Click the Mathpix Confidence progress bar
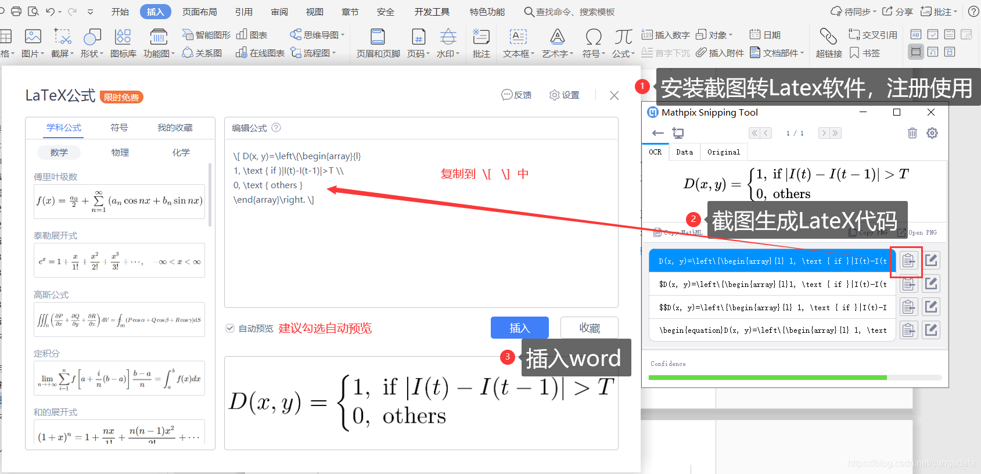981x474 pixels. 795,378
